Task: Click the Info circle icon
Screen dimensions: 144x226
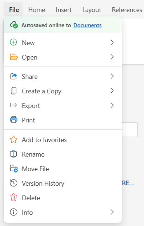Action: pyautogui.click(x=13, y=212)
